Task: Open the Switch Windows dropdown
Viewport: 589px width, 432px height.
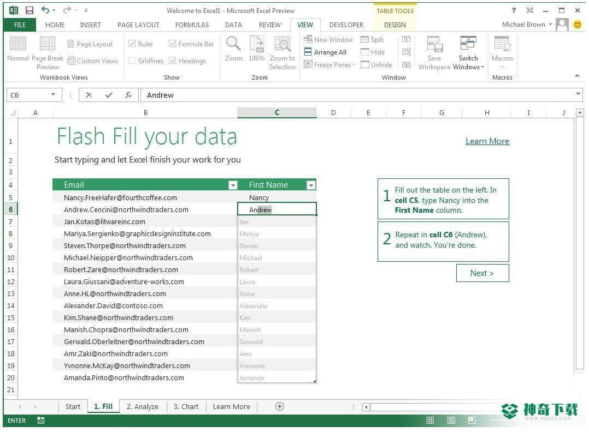Action: (468, 53)
